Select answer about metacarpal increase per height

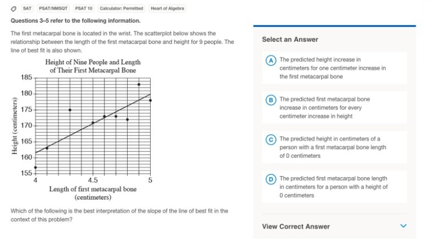tap(324, 108)
